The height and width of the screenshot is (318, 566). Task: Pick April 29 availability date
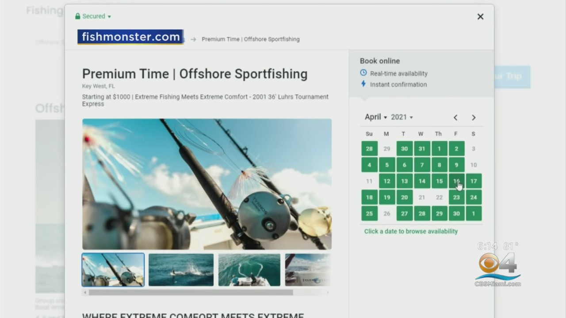[x=439, y=214]
